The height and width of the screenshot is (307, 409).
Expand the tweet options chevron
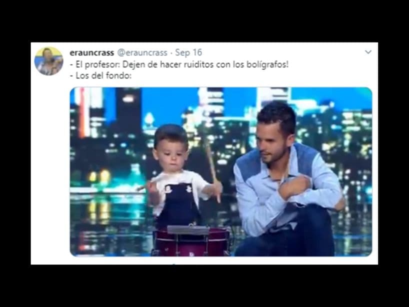click(368, 52)
